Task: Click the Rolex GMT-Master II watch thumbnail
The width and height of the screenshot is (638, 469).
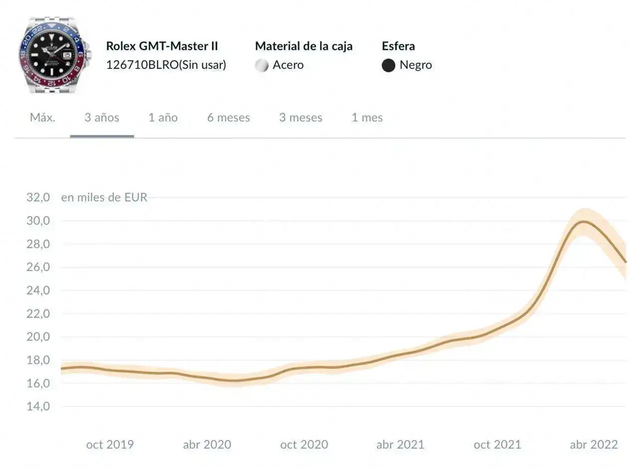Action: pyautogui.click(x=54, y=54)
